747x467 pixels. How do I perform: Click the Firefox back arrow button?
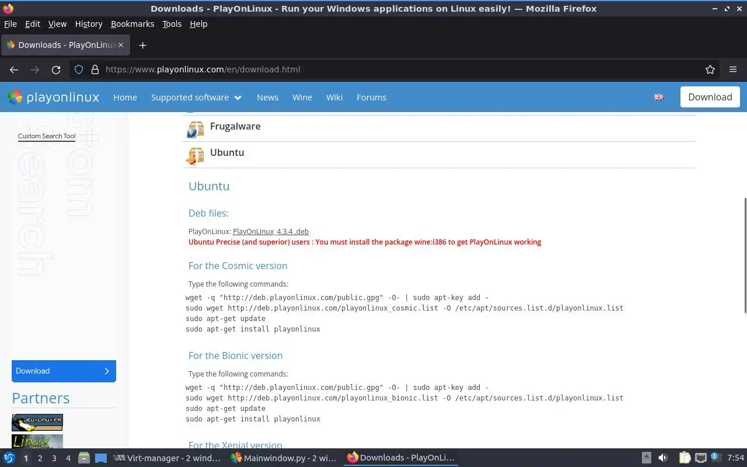pos(14,69)
